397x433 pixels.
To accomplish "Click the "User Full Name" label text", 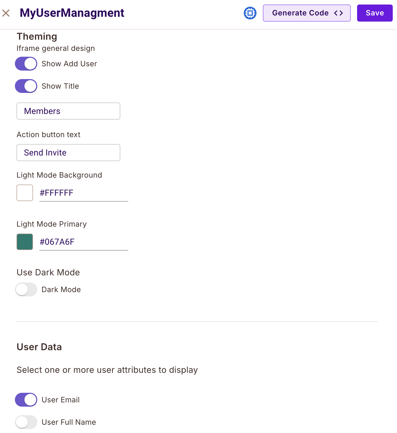I will click(69, 422).
